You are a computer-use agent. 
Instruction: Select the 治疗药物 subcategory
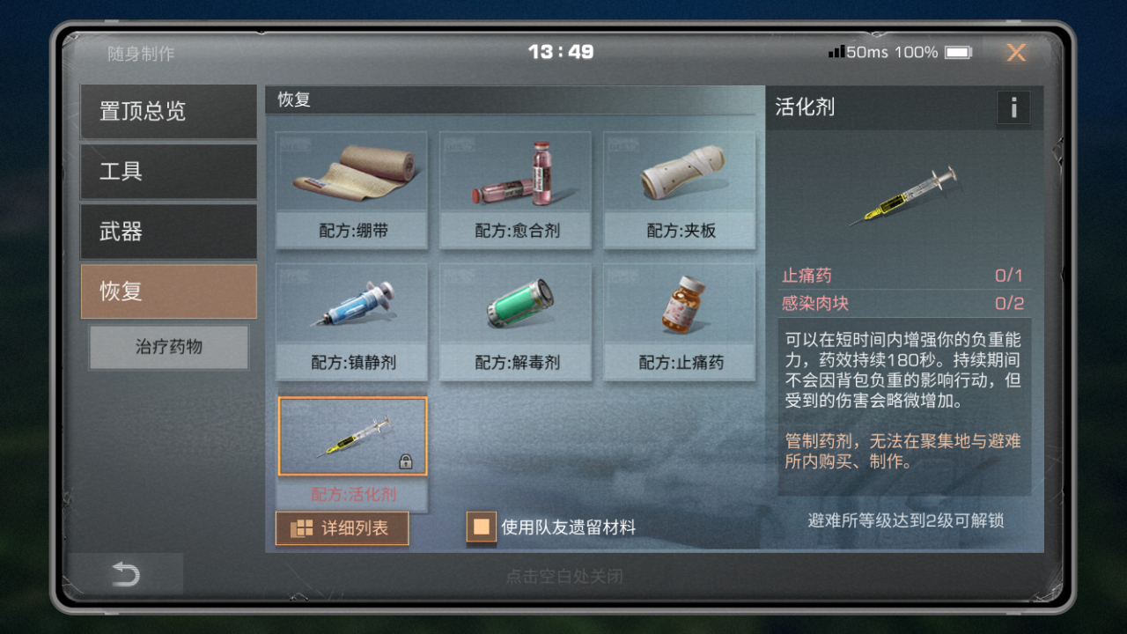[x=169, y=347]
